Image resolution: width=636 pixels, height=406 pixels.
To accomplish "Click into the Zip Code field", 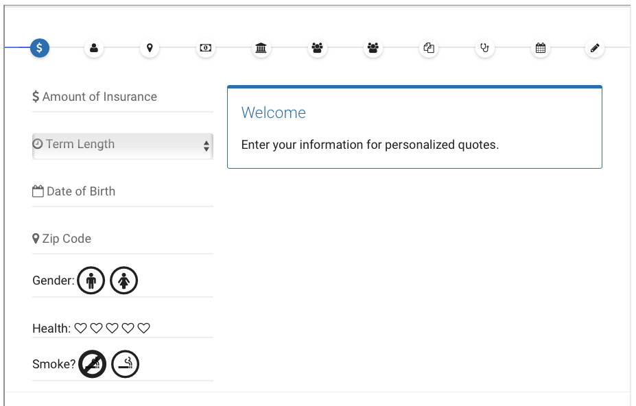I will point(122,239).
